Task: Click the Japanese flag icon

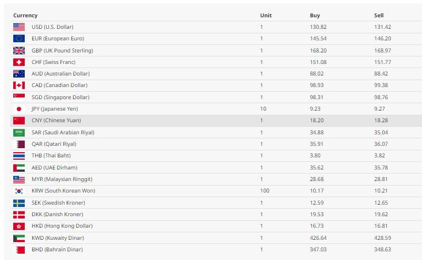Action: pos(19,109)
